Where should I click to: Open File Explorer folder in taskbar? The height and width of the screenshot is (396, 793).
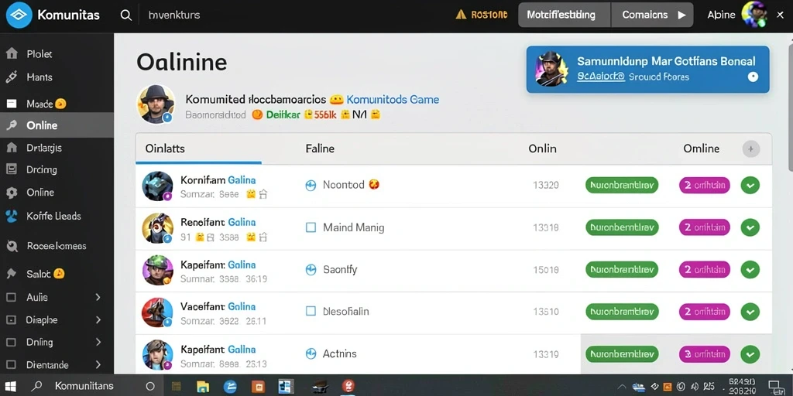tap(203, 387)
